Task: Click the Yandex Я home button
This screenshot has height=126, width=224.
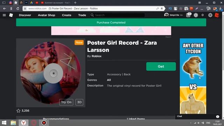Action: 11,8
